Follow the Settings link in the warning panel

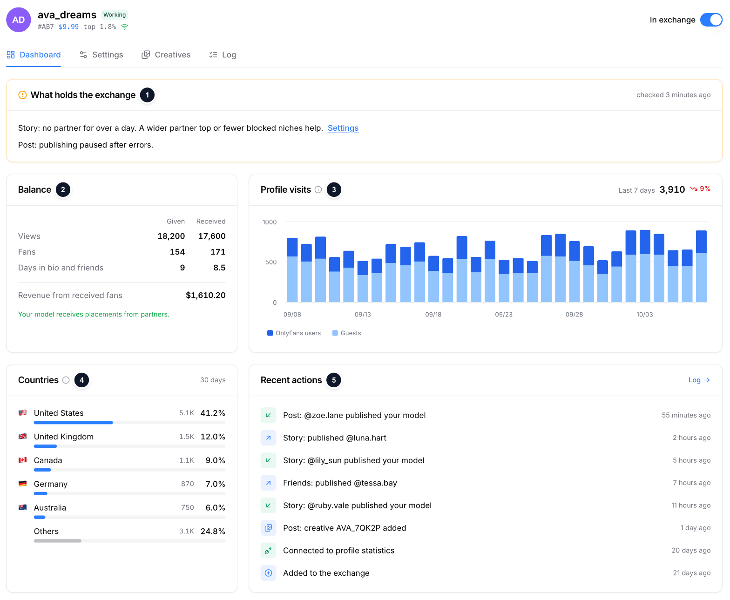[x=343, y=128]
